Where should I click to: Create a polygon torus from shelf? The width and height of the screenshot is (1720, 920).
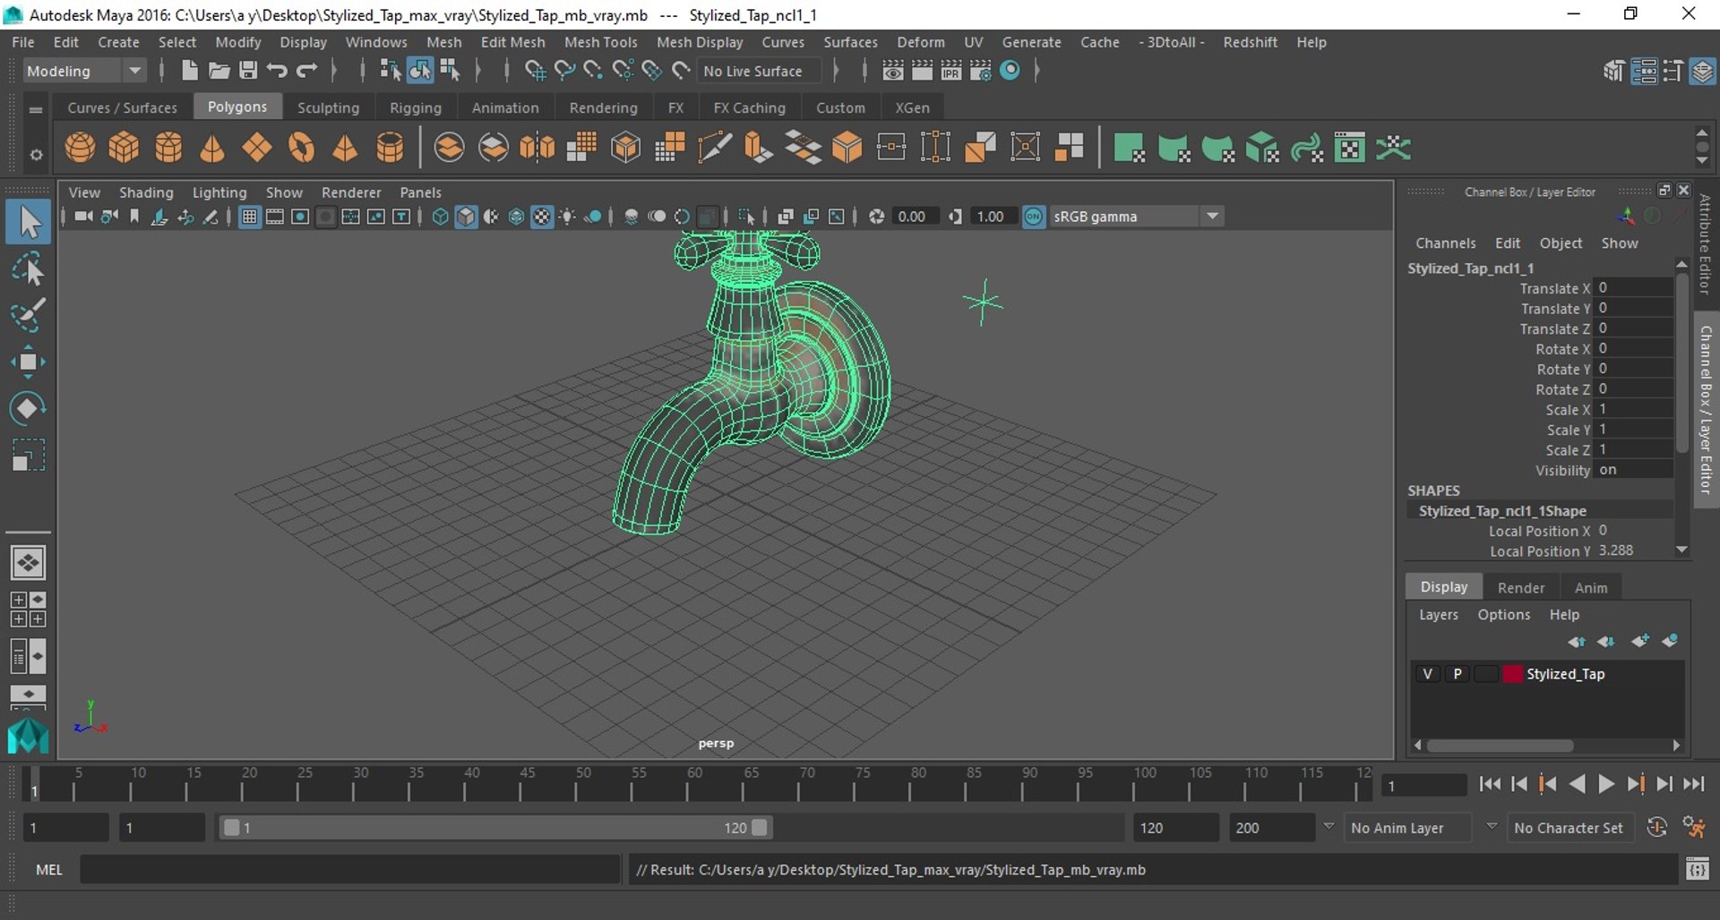point(301,148)
